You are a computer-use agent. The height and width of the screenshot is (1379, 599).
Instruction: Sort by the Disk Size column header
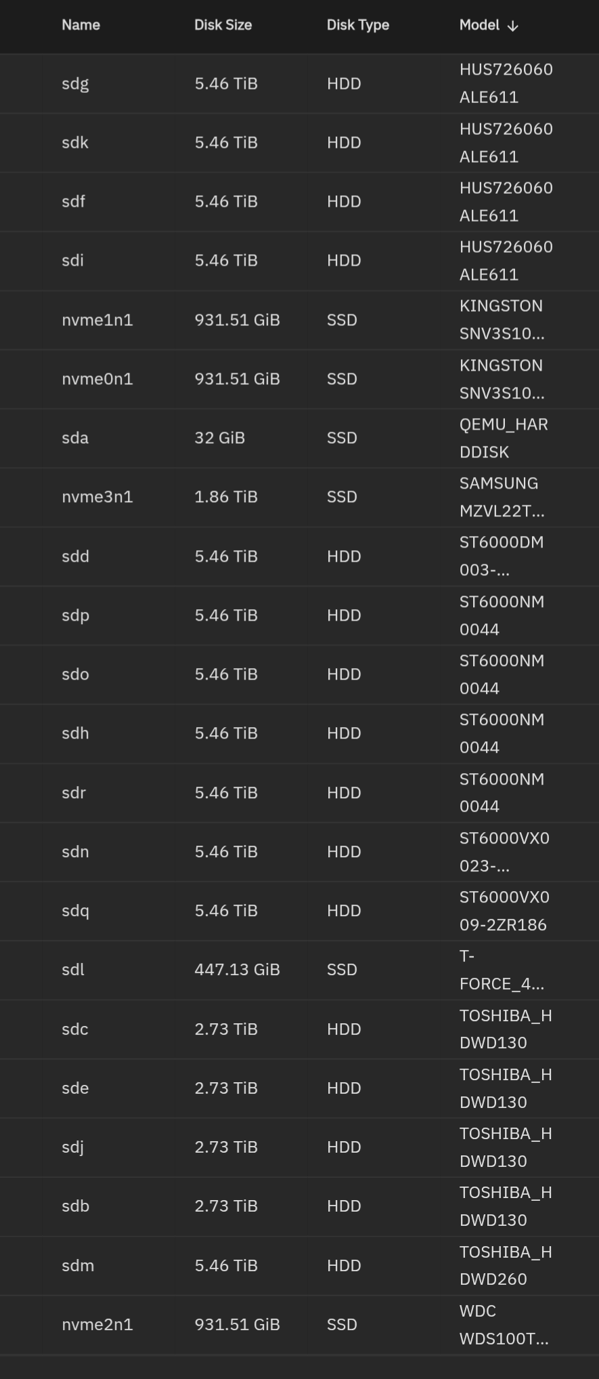[x=223, y=25]
